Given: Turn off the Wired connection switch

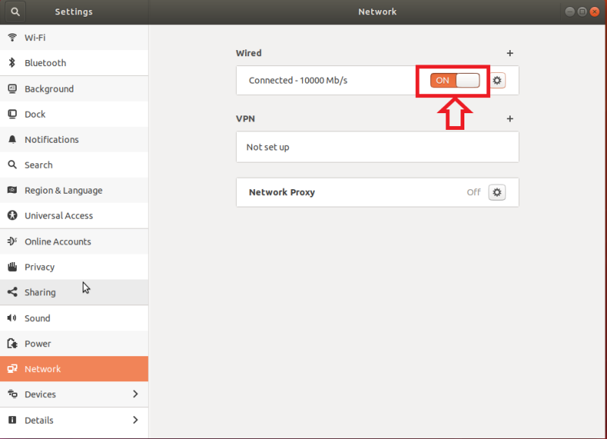Looking at the screenshot, I should [x=455, y=81].
